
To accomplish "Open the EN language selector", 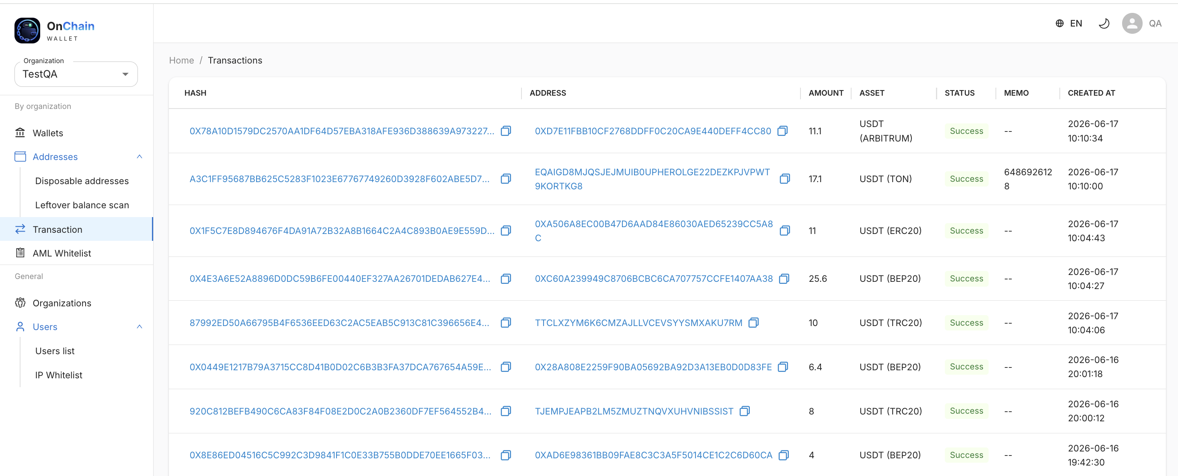I will [x=1068, y=23].
